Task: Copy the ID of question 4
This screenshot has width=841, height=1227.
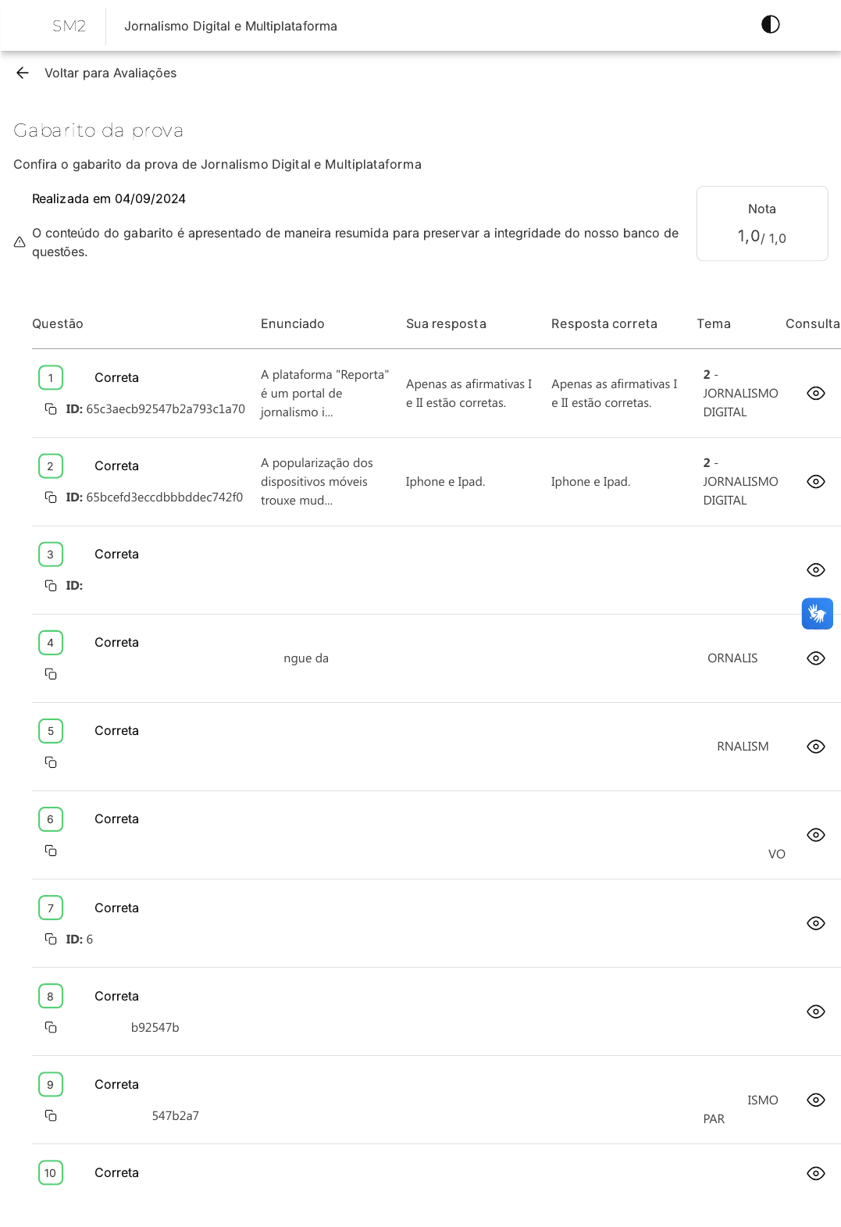Action: [51, 674]
